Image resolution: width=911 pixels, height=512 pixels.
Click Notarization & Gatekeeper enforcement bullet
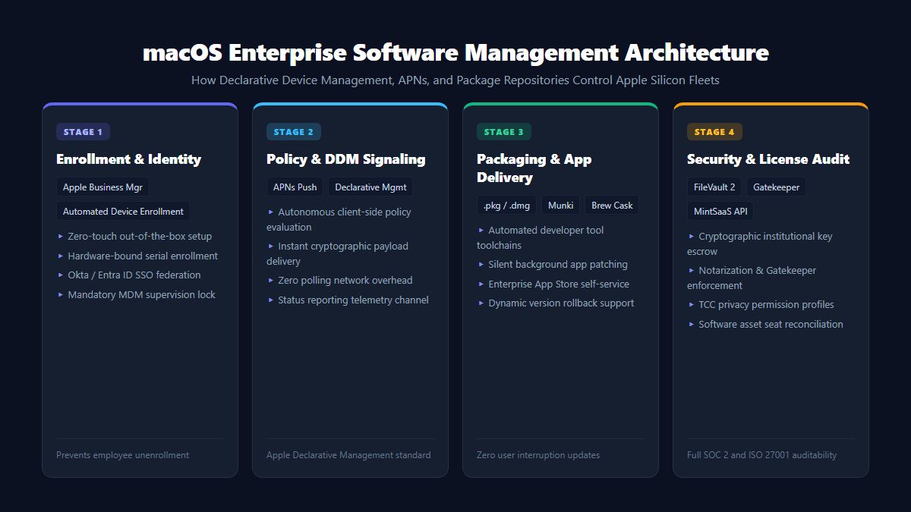(x=752, y=278)
